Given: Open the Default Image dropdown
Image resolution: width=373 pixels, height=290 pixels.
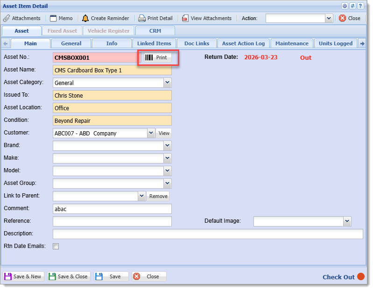Looking at the screenshot, I should pos(347,221).
